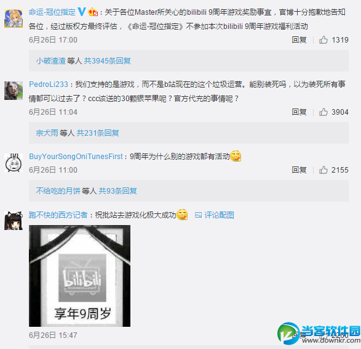The width and height of the screenshot is (361, 349).
Task: Like BuyYourSongOniTunesFirst comment thumbs-up
Action: pos(323,170)
